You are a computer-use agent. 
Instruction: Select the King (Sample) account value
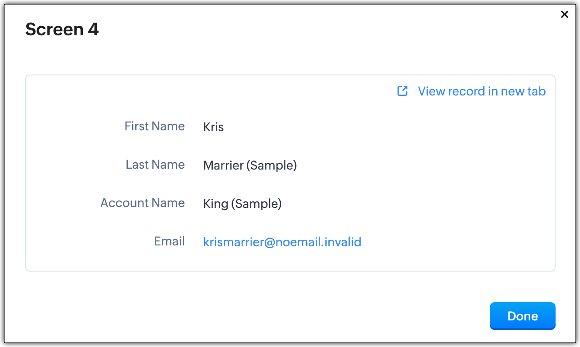(x=242, y=204)
